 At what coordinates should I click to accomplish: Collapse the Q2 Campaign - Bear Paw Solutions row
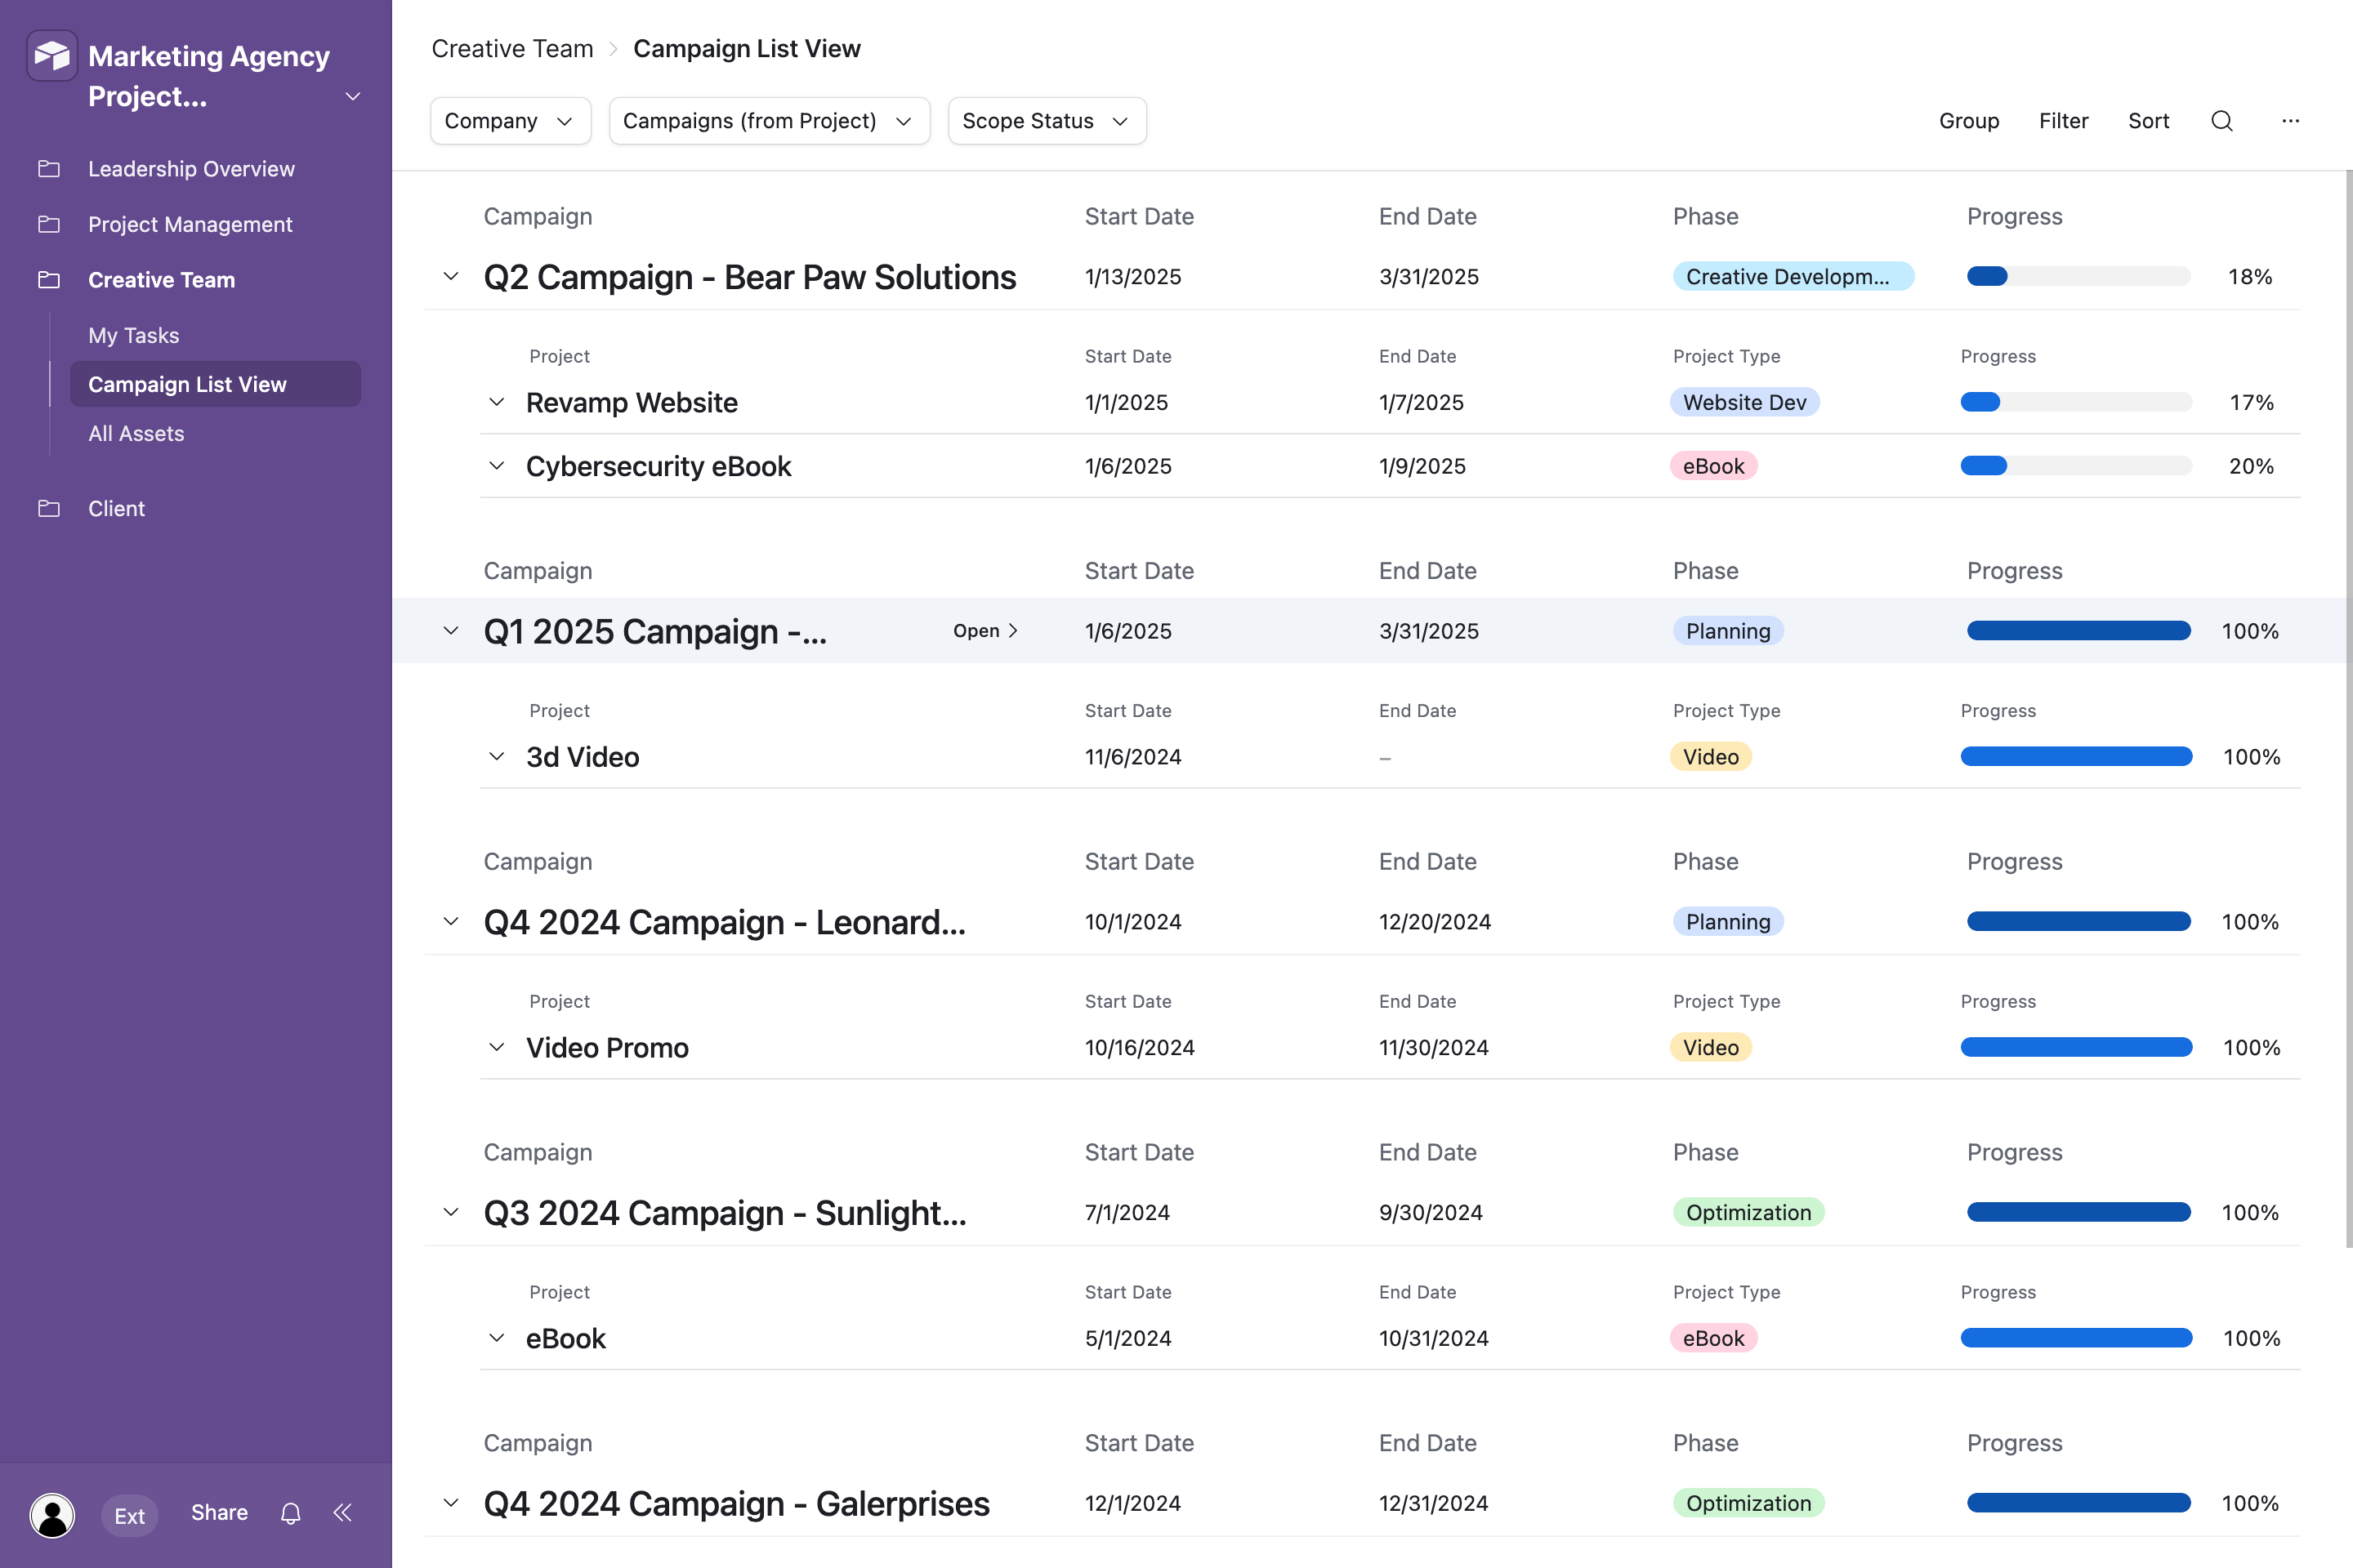pos(451,276)
